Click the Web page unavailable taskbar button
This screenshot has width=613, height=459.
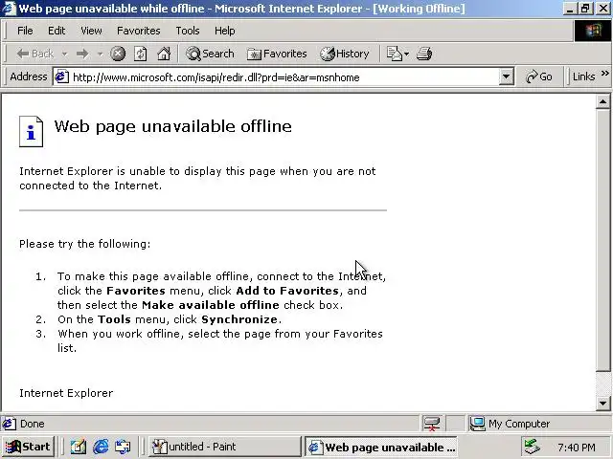tap(381, 447)
